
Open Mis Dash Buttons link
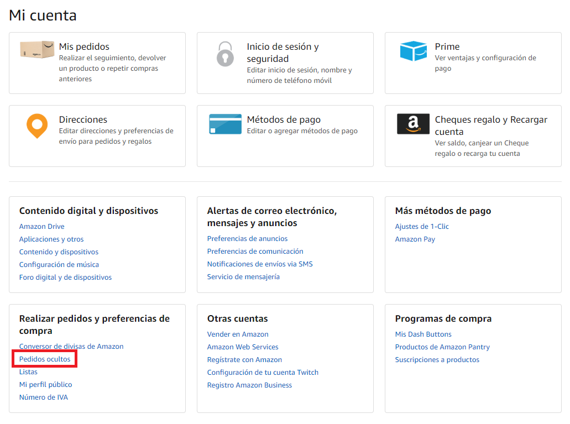[x=423, y=334]
